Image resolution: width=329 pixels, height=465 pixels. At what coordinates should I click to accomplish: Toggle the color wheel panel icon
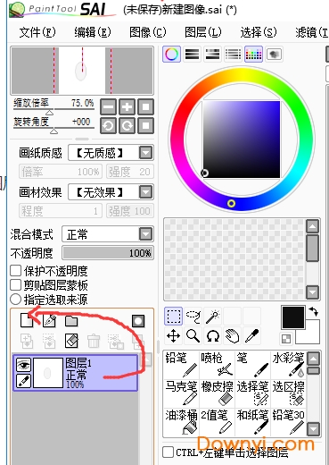tap(171, 55)
